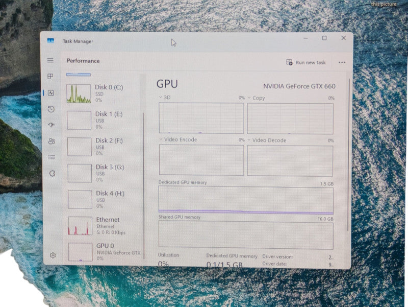Select Disk 3 (G:) USB entry
This screenshot has width=408, height=307.
104,173
